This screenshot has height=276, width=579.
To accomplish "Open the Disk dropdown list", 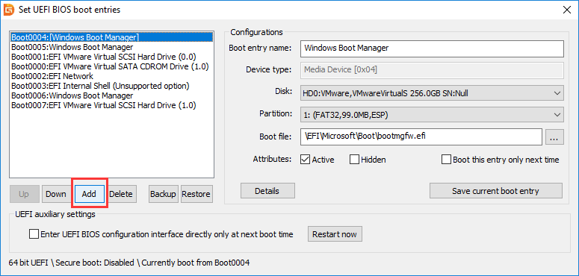I will [x=432, y=93].
